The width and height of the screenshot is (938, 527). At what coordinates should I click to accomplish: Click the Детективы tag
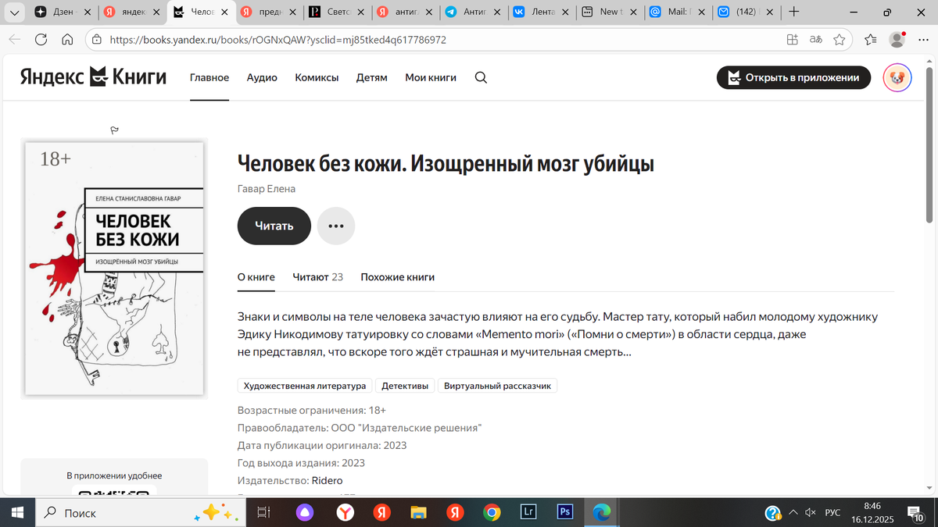[x=405, y=386]
